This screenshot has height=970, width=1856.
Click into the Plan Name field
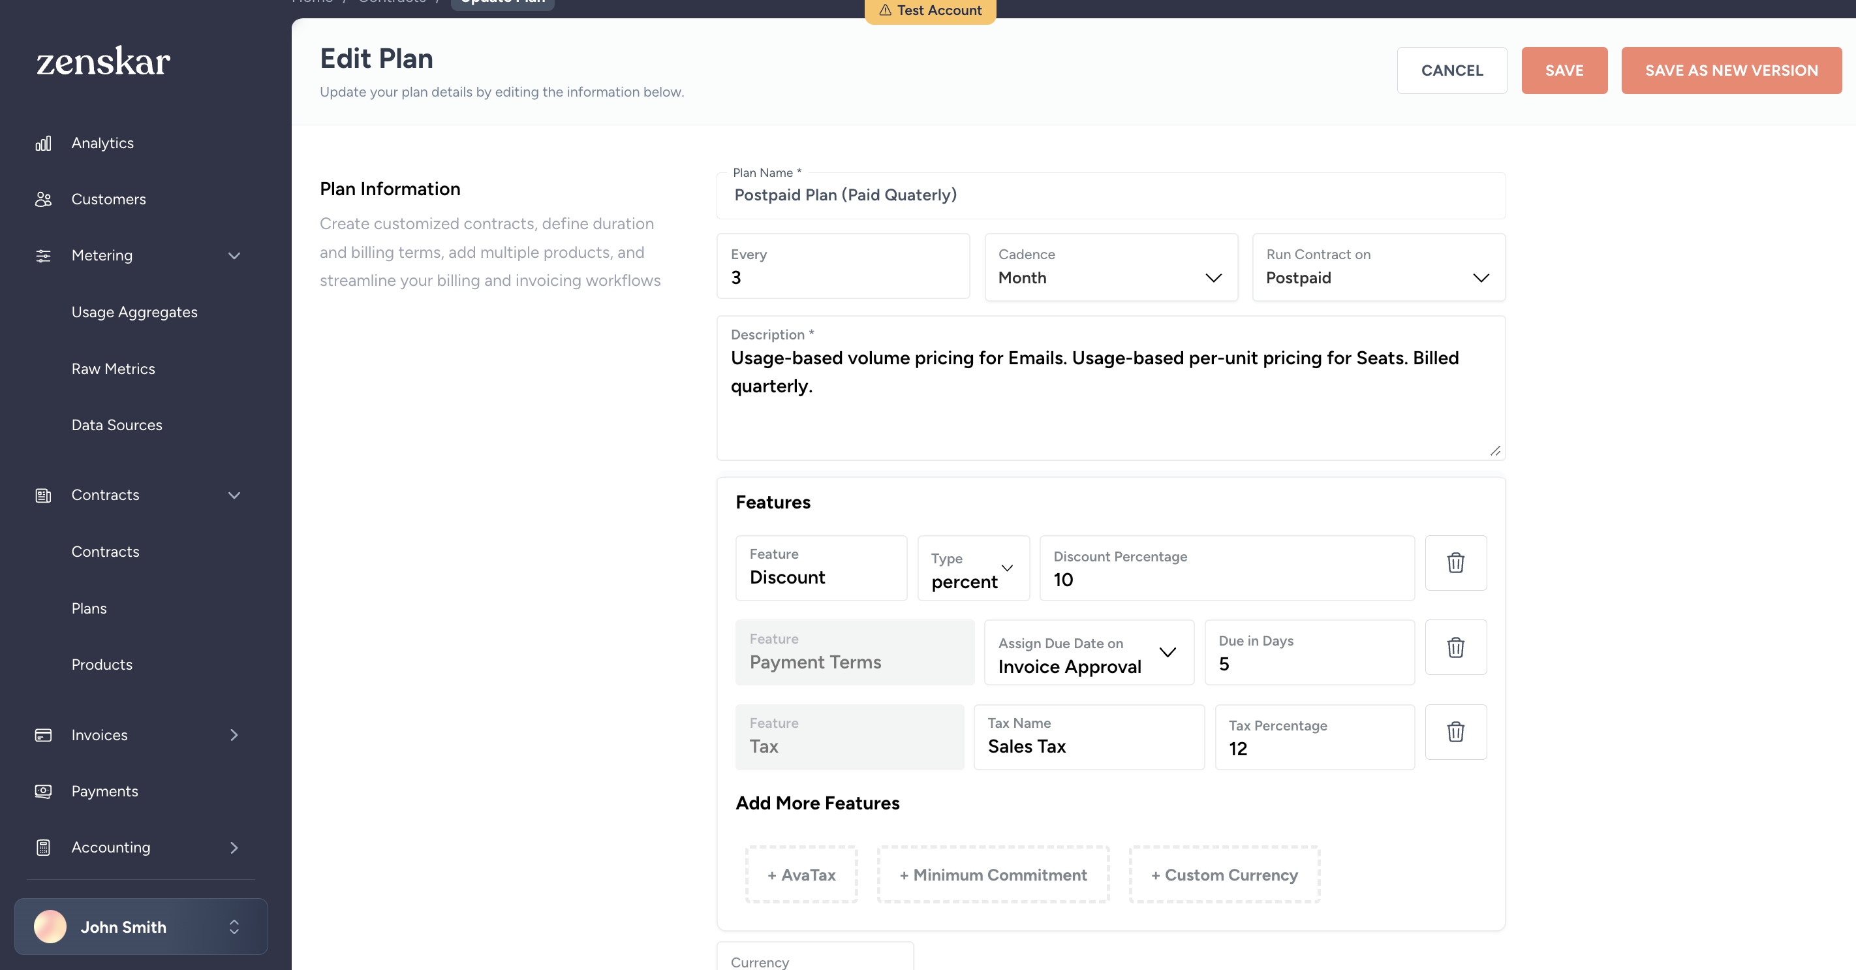pos(1109,195)
